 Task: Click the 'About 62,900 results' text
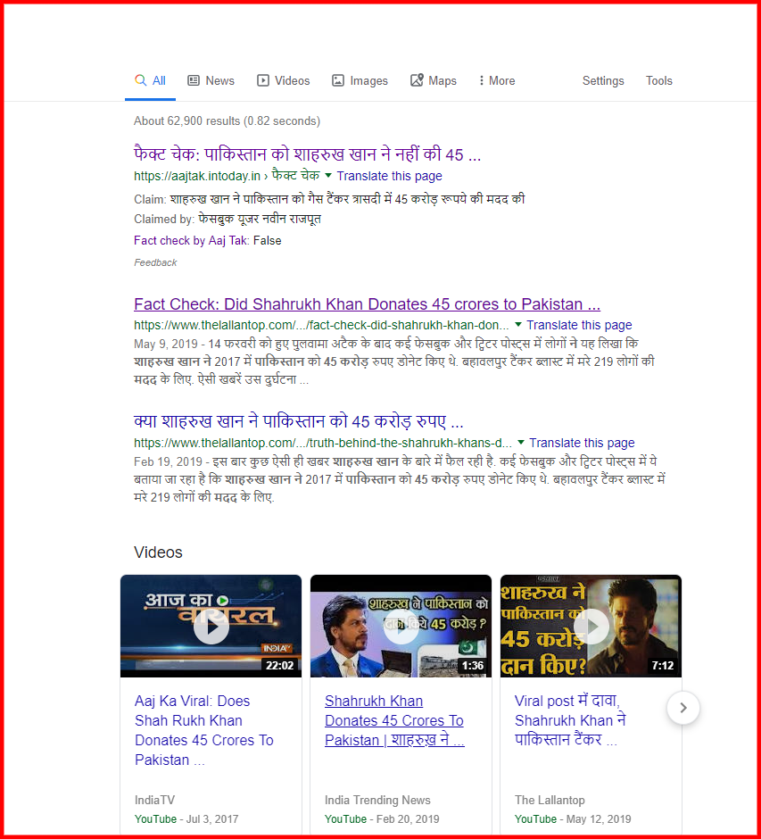227,120
